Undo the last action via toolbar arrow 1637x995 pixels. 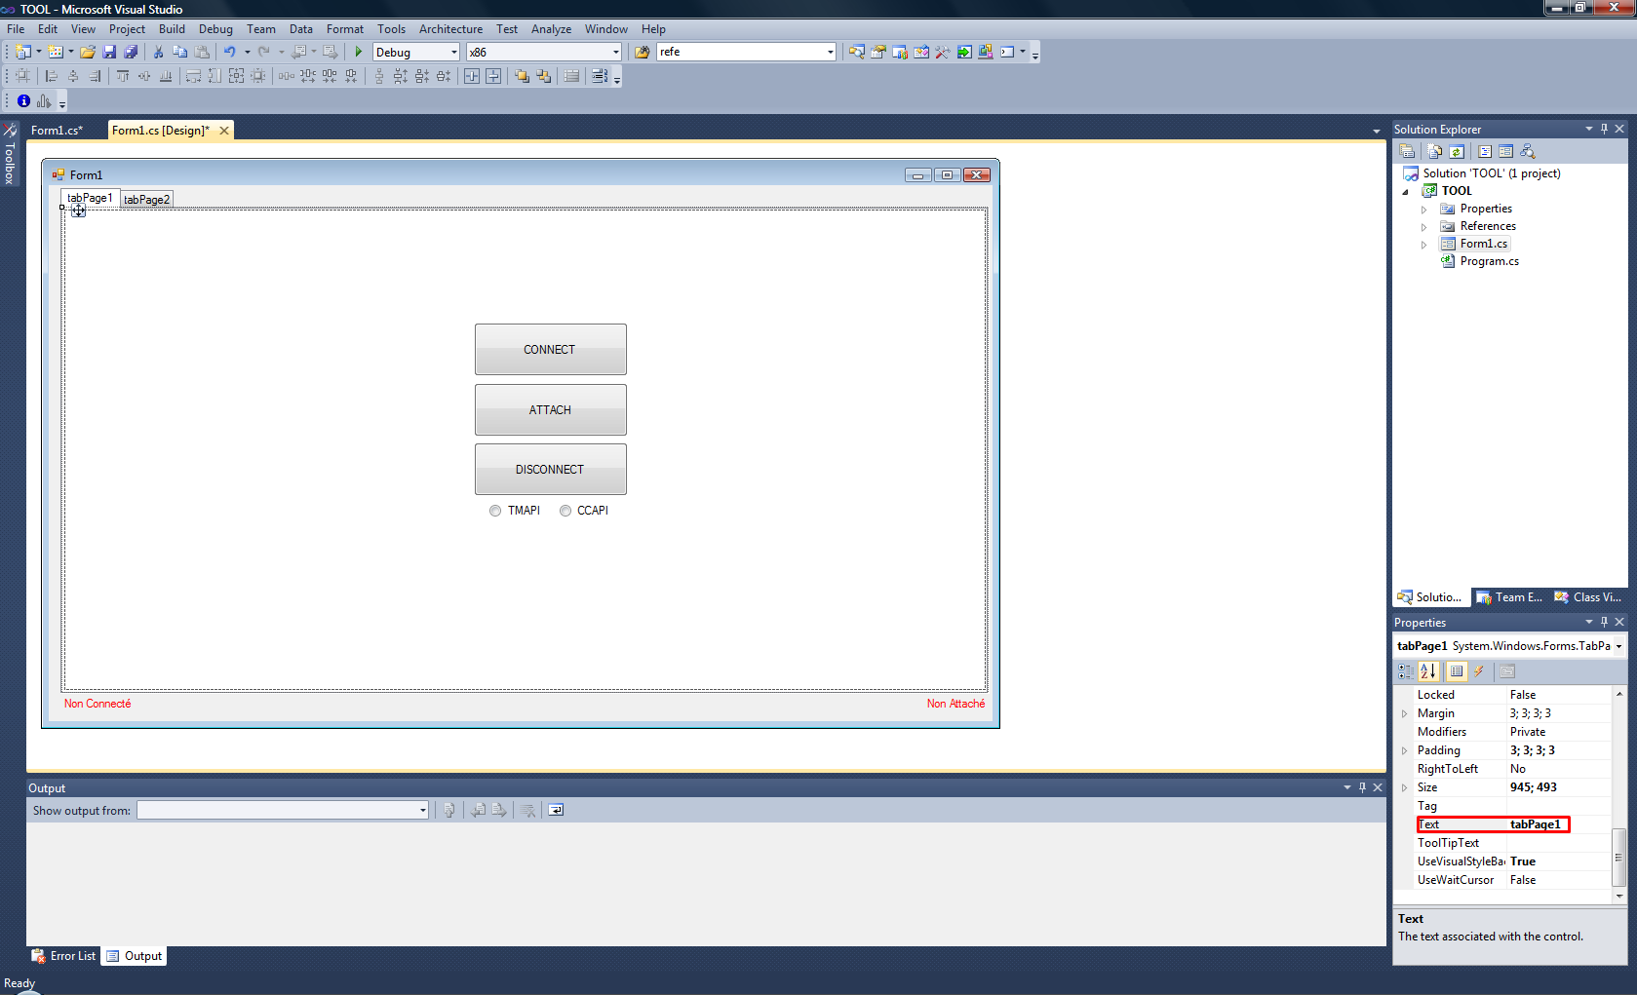click(230, 52)
